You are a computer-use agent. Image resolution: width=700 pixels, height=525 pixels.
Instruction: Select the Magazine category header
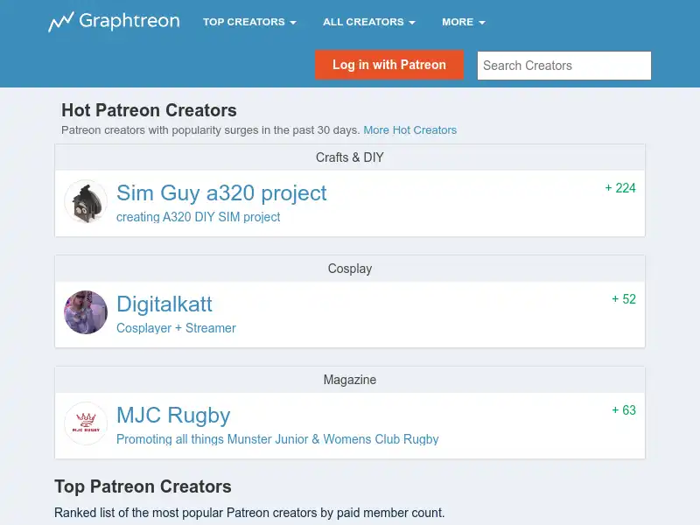click(x=350, y=380)
